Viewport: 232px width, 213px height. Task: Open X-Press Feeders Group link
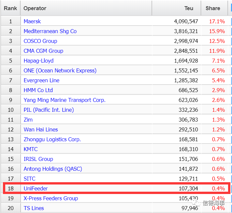[51, 198]
